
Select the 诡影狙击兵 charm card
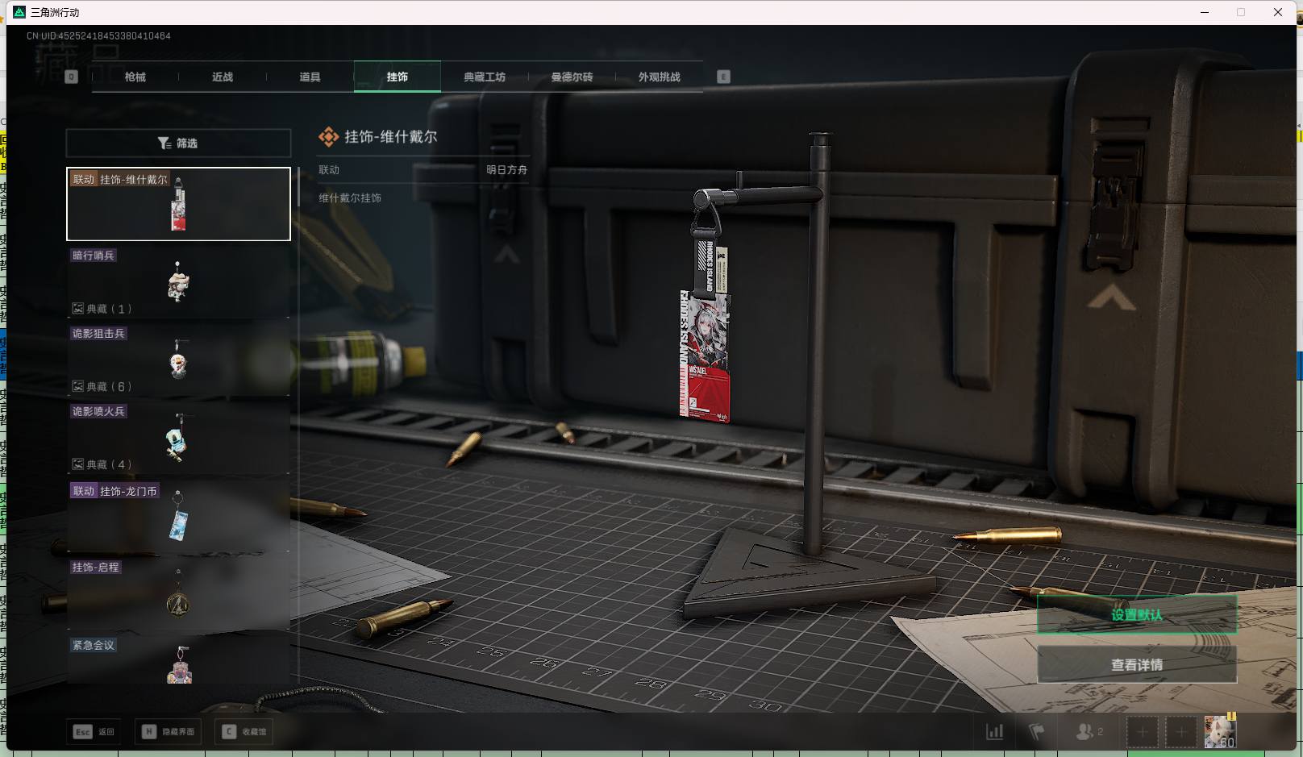(178, 360)
